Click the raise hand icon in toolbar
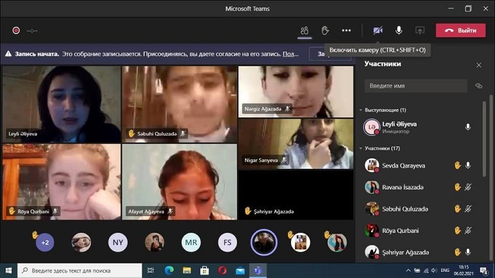Image resolution: width=495 pixels, height=278 pixels. coord(325,30)
